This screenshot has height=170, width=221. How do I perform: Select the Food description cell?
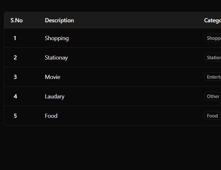pos(51,116)
